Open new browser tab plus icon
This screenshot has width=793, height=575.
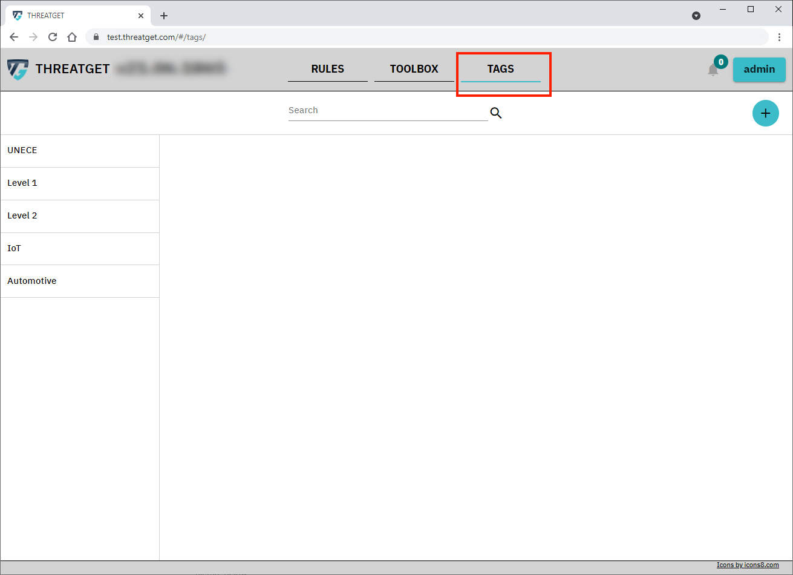click(164, 16)
